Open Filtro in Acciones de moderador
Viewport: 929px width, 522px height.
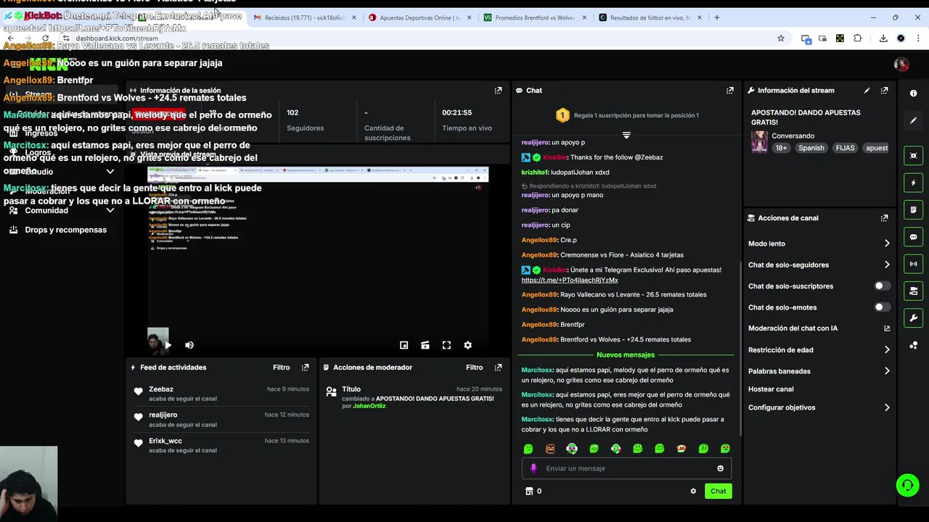tap(475, 368)
